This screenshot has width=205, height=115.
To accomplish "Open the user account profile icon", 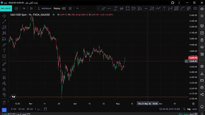I will coord(202,87).
